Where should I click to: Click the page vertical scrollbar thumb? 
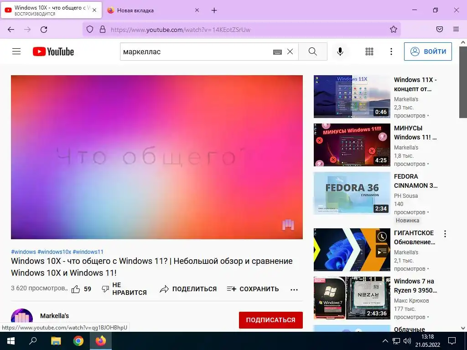[463, 82]
